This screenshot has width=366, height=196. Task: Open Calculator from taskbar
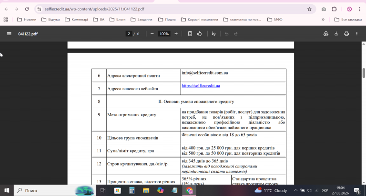(132, 190)
